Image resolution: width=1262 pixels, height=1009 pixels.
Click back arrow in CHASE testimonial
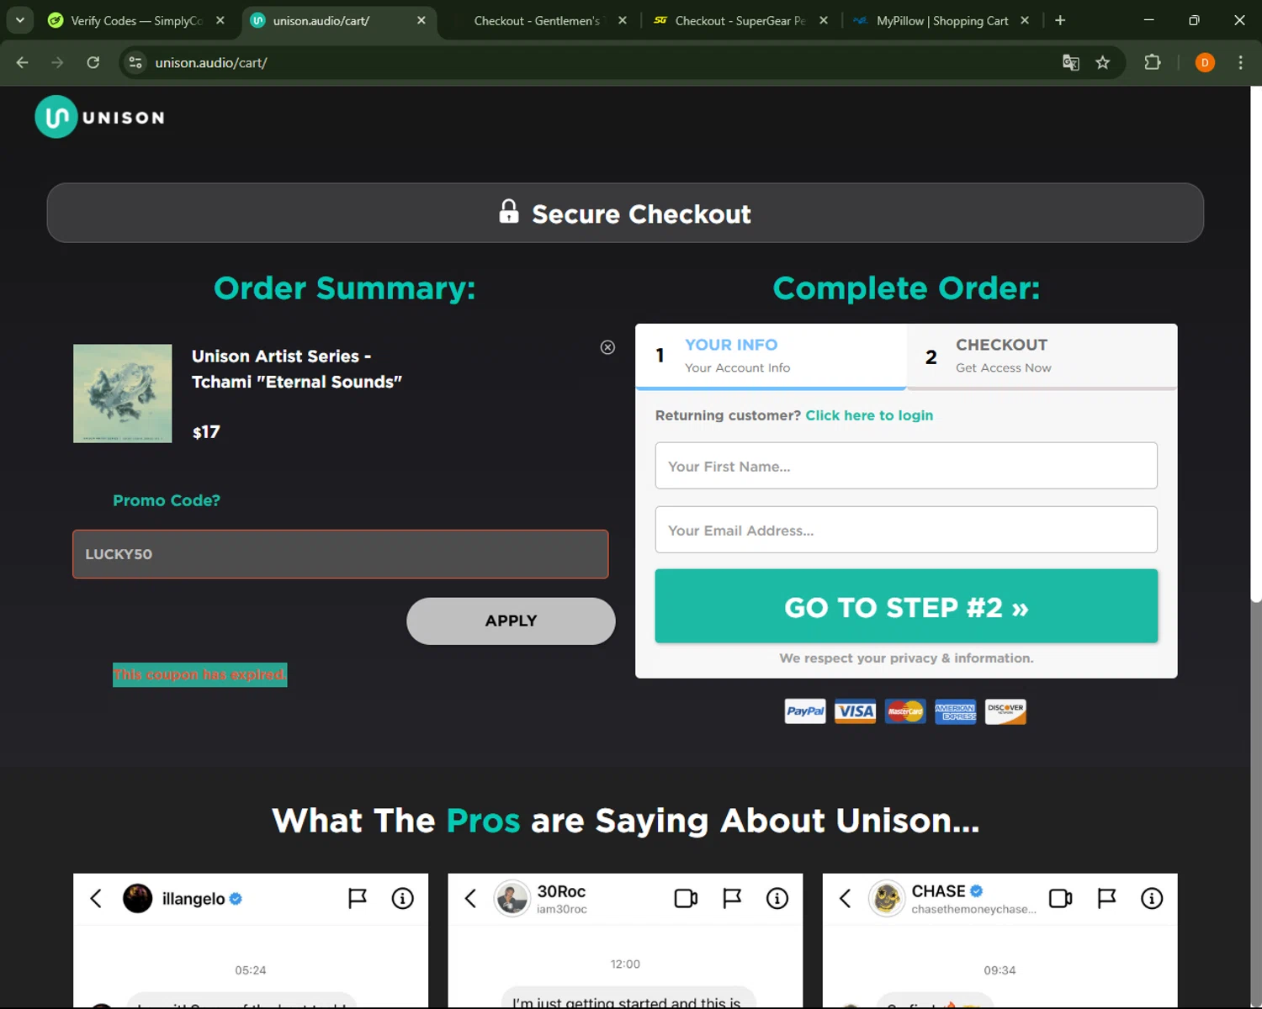[x=845, y=898]
